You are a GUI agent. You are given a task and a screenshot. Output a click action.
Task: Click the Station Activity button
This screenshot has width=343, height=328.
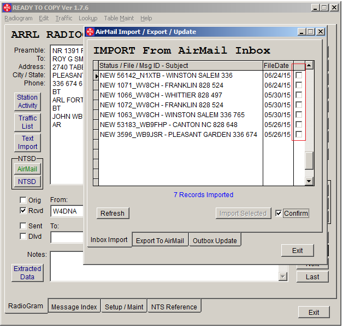tap(27, 101)
